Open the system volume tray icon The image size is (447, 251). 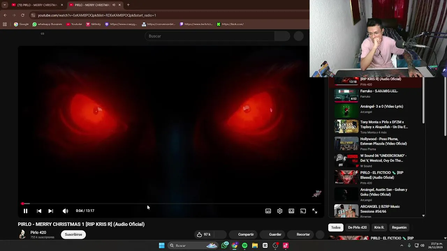click(422, 246)
